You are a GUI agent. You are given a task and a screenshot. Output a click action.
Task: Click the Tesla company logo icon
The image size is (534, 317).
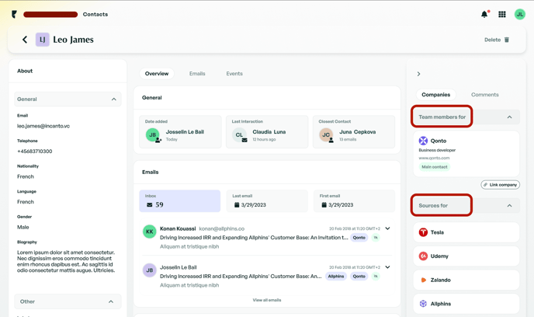point(423,232)
